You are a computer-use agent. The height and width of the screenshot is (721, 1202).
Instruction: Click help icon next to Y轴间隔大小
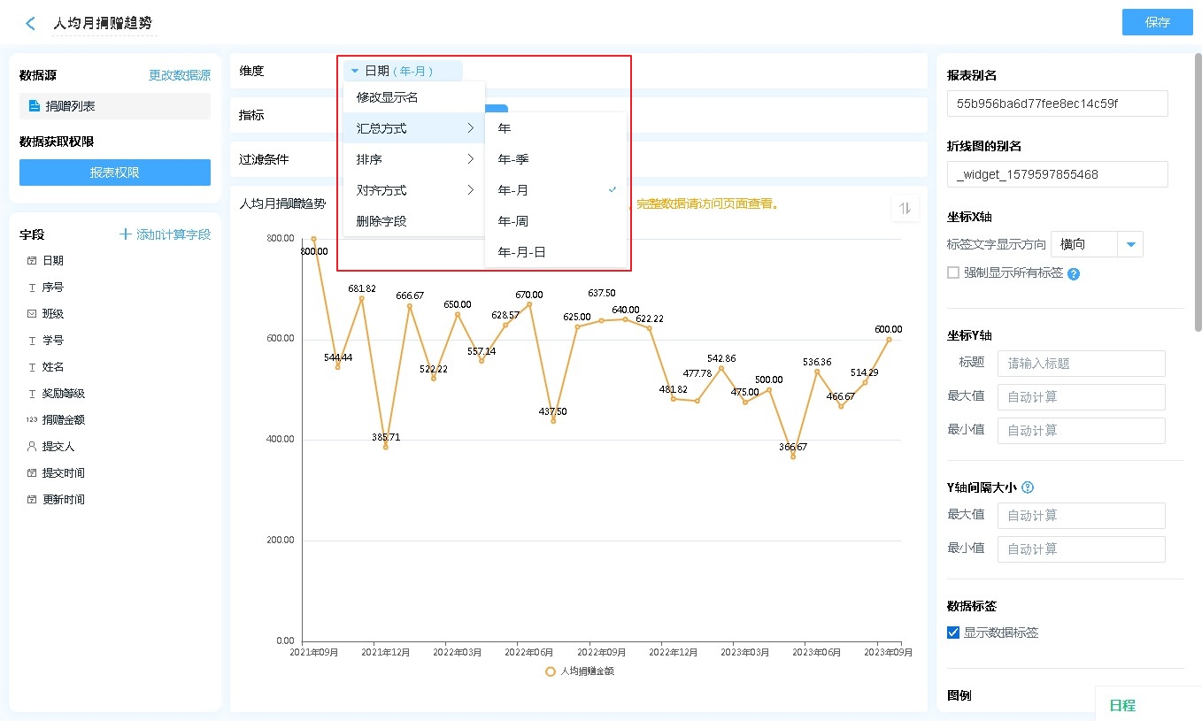click(1028, 487)
